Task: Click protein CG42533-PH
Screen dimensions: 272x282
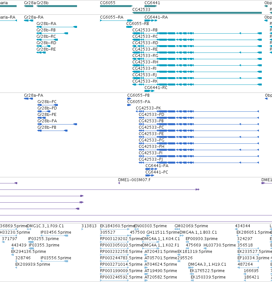Action: [x=199, y=150]
